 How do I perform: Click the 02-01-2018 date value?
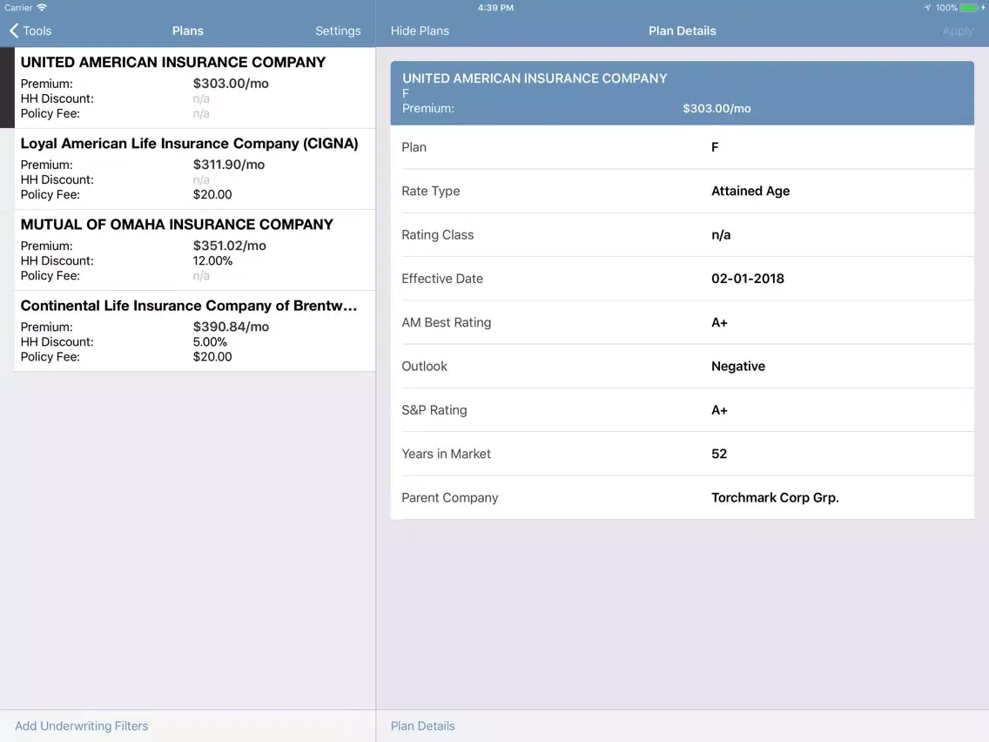pyautogui.click(x=748, y=279)
